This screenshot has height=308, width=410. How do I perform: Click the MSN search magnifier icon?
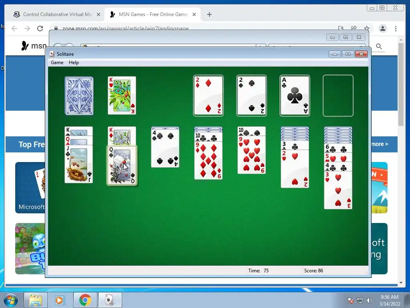click(379, 47)
